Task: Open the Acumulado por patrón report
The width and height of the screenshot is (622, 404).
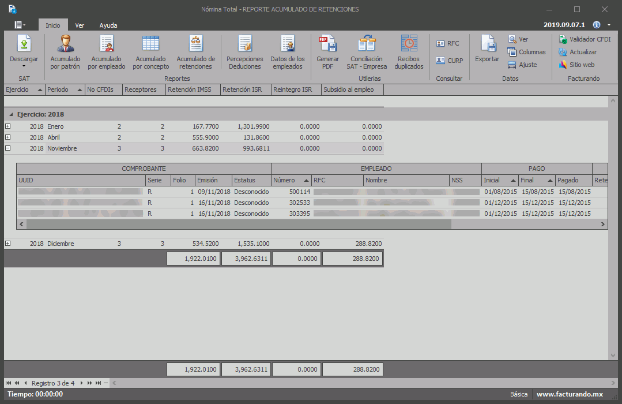Action: tap(65, 45)
